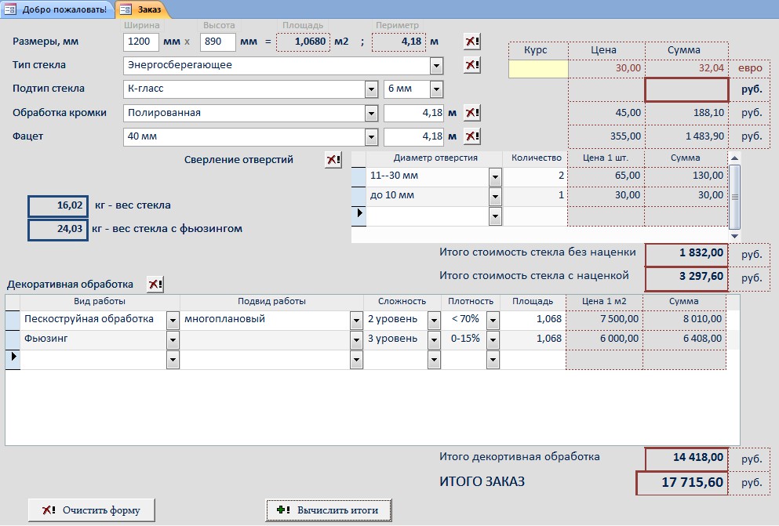The image size is (779, 526).
Task: Click the Вычислить итоги button
Action: (329, 510)
